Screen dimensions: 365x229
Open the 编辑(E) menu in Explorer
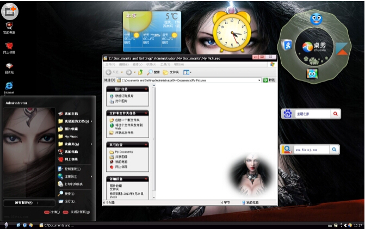[123, 64]
